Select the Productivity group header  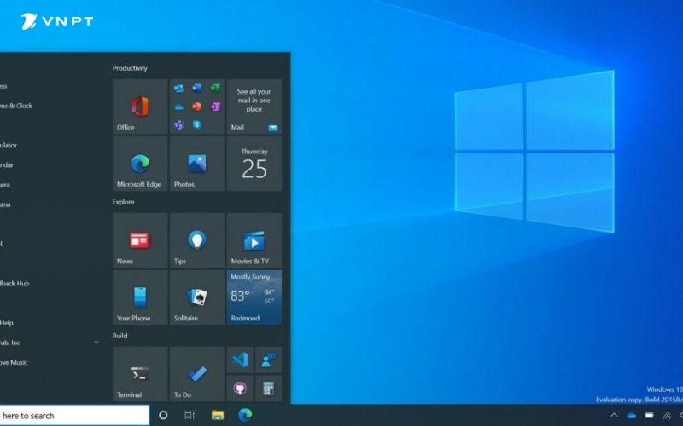click(x=130, y=68)
